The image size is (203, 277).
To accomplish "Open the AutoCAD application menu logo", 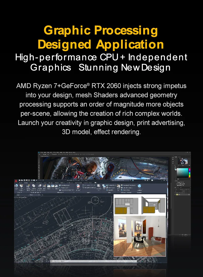I will click(x=16, y=181).
